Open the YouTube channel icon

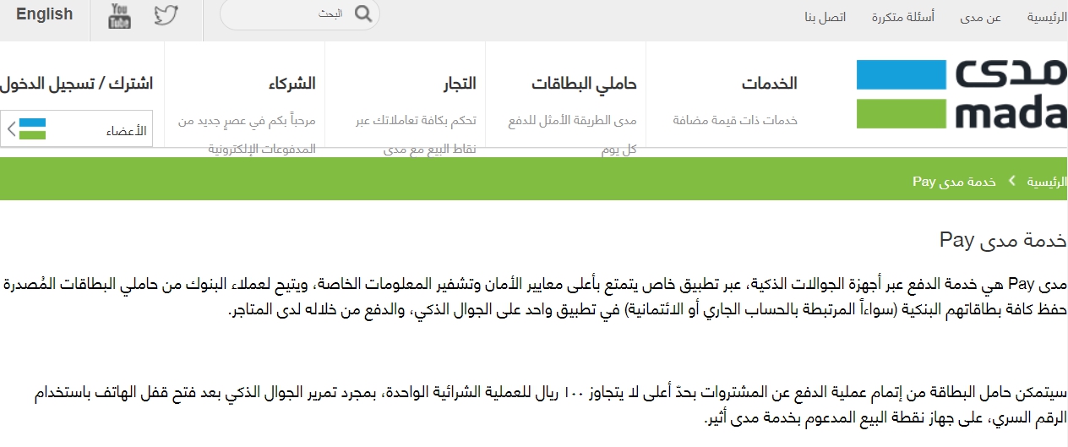coord(120,15)
